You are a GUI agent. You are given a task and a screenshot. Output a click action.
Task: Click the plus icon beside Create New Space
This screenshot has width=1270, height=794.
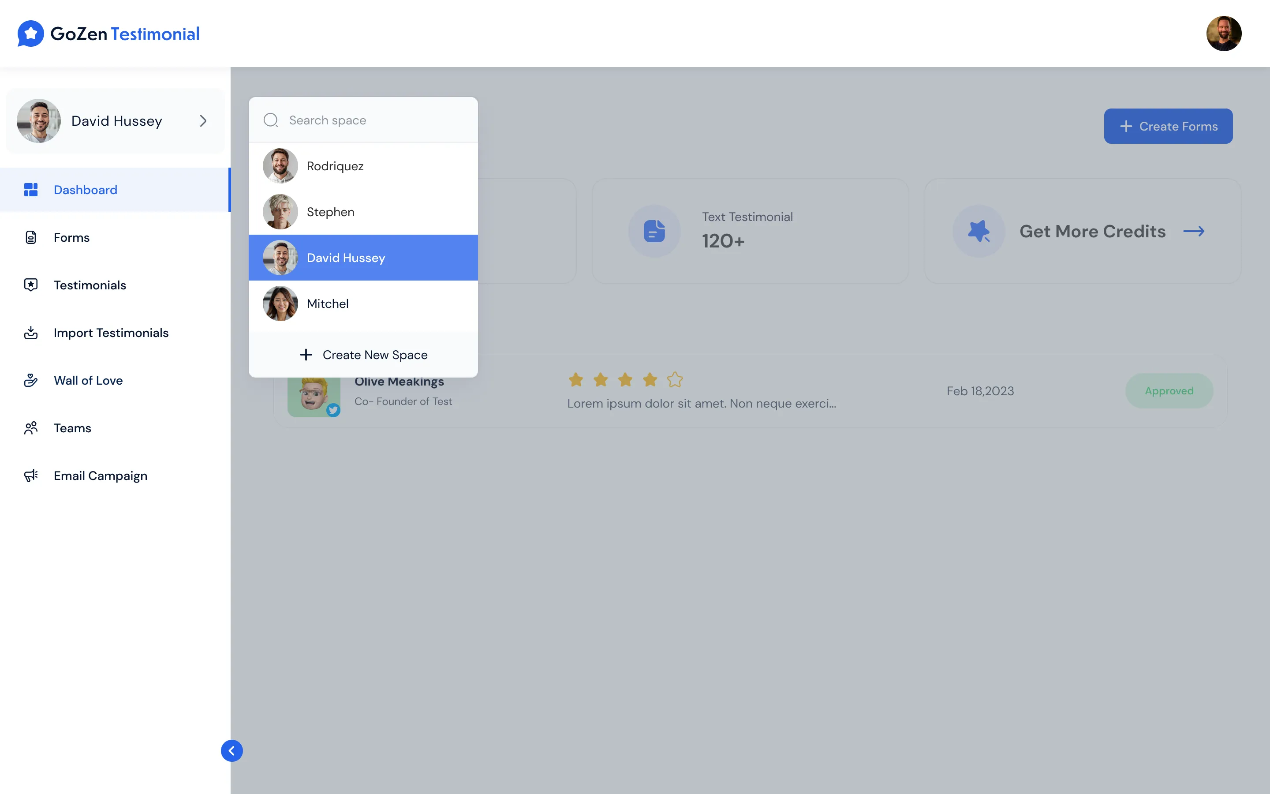306,355
